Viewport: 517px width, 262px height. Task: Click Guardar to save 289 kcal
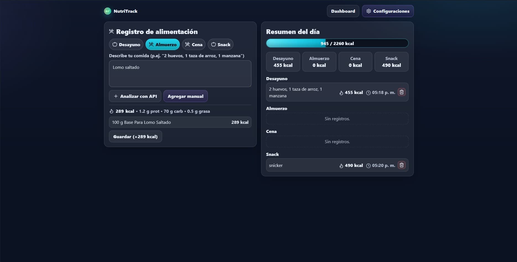point(135,136)
